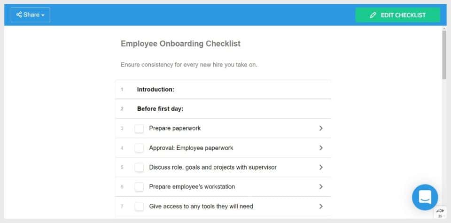Toggle checkbox for Discuss role, goals and projects
Image resolution: width=451 pixels, height=223 pixels.
coord(139,167)
